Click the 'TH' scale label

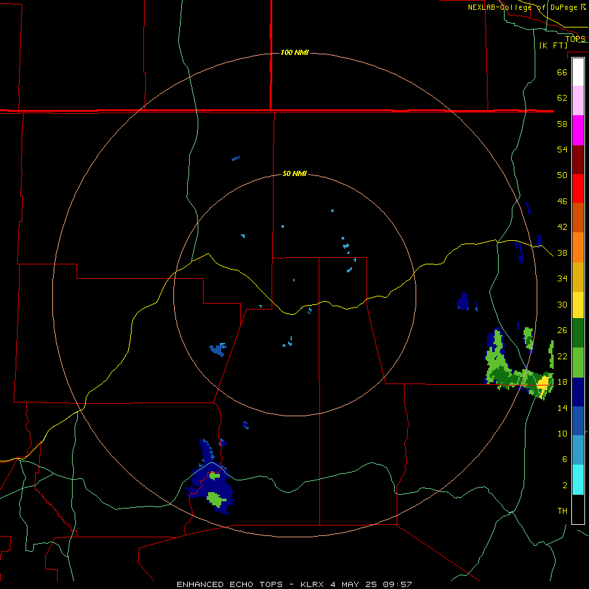[562, 511]
